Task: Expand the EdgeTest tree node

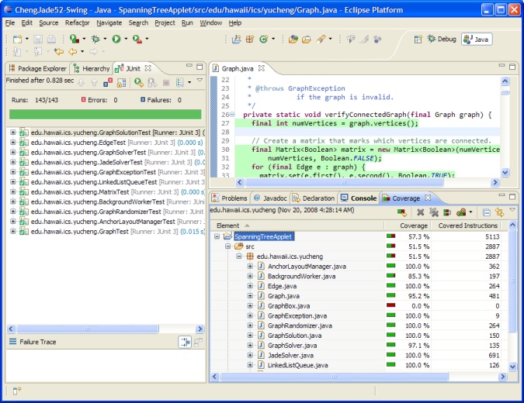Action: (12, 143)
